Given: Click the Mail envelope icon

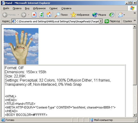Looking at the screenshot, I should coord(120,15).
